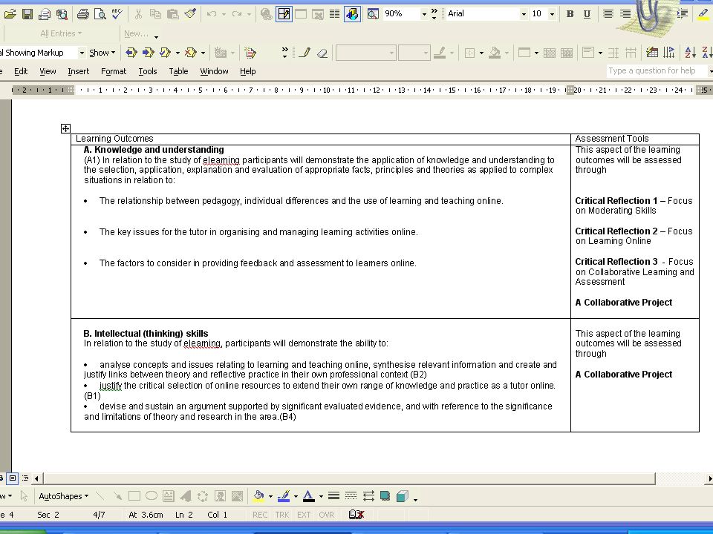Open the Font Color dropdown arrow
This screenshot has width=713, height=534.
321,496
